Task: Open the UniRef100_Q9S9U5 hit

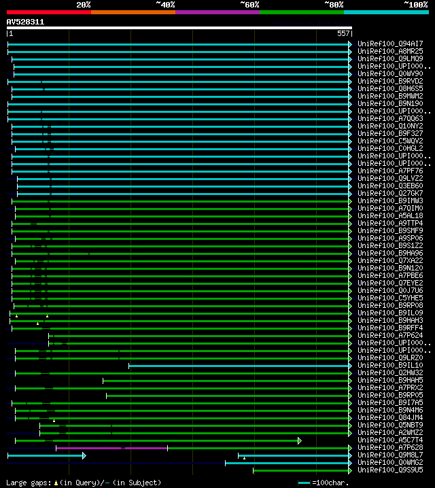Action: point(390,470)
